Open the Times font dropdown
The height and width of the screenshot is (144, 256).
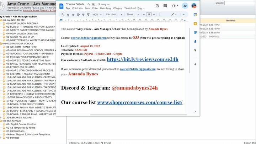tap(133, 14)
